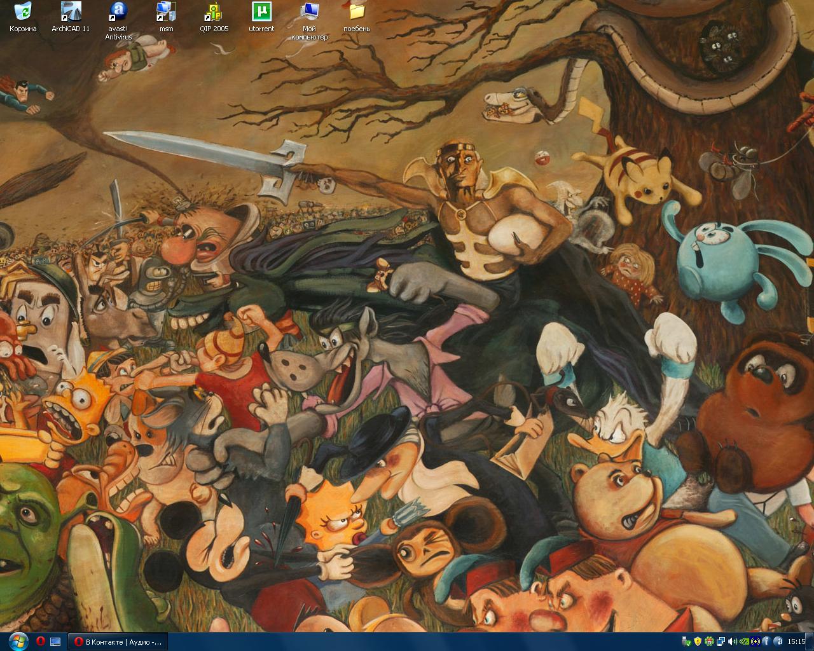The height and width of the screenshot is (651, 814).
Task: Open the avast 'a' sphere tray icon
Action: click(778, 641)
